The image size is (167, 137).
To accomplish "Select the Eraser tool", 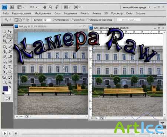I will tap(4, 56).
